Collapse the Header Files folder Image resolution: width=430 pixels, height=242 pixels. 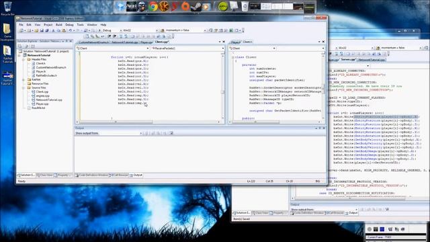(24, 59)
